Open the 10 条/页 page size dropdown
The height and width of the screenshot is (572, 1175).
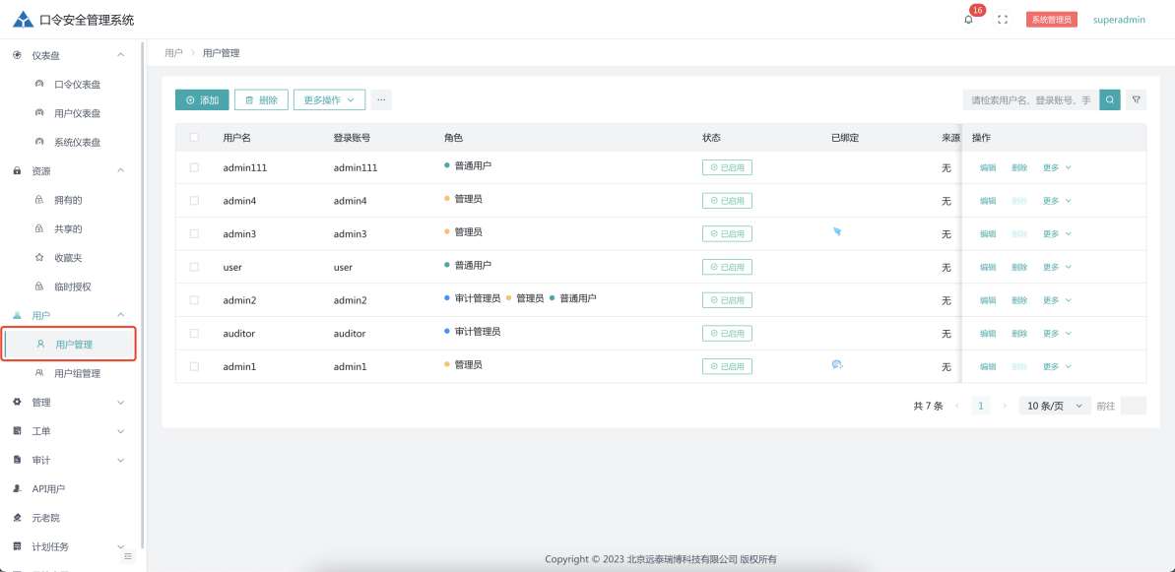click(1054, 406)
